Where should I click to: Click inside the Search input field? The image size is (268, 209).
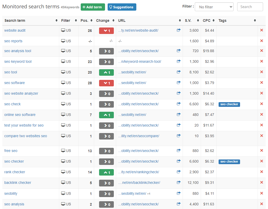[x=250, y=6]
